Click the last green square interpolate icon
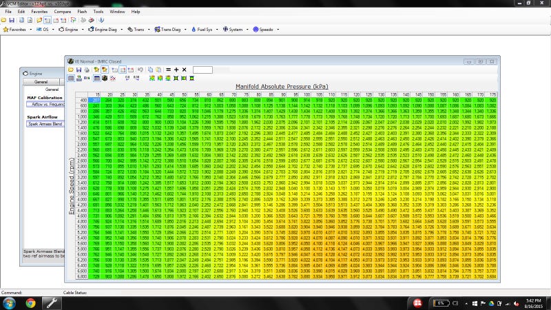The width and height of the screenshot is (551, 310). pyautogui.click(x=192, y=78)
